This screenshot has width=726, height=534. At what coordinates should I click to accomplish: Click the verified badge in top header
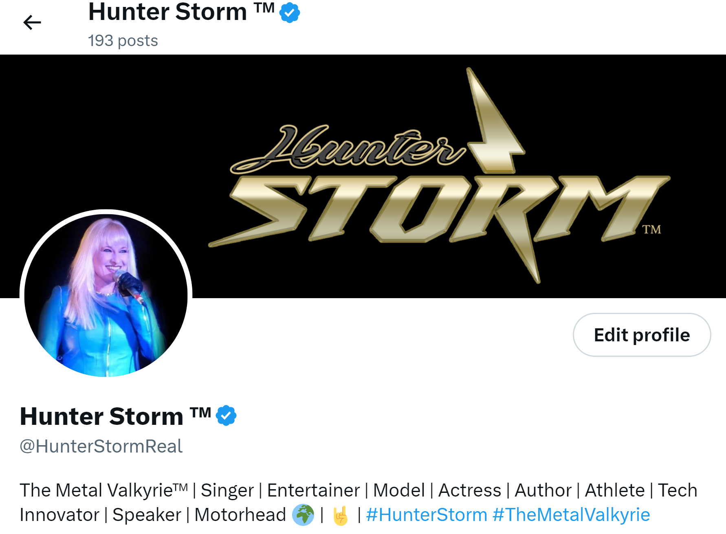(290, 13)
